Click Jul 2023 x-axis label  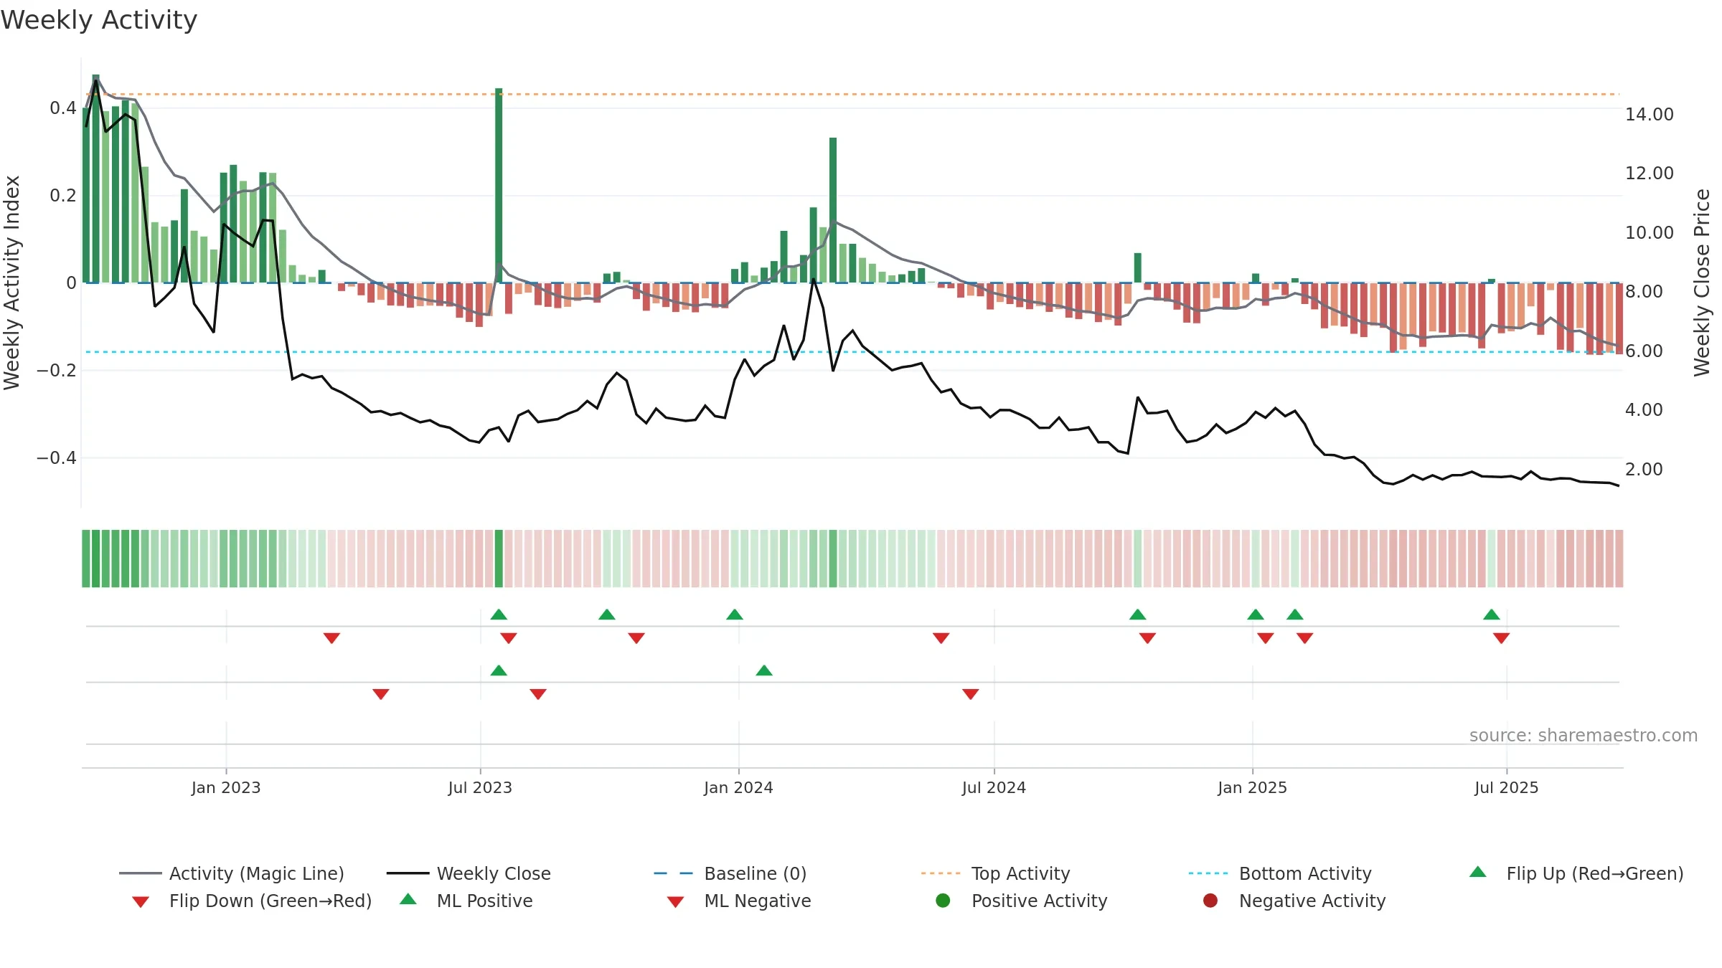click(x=480, y=787)
